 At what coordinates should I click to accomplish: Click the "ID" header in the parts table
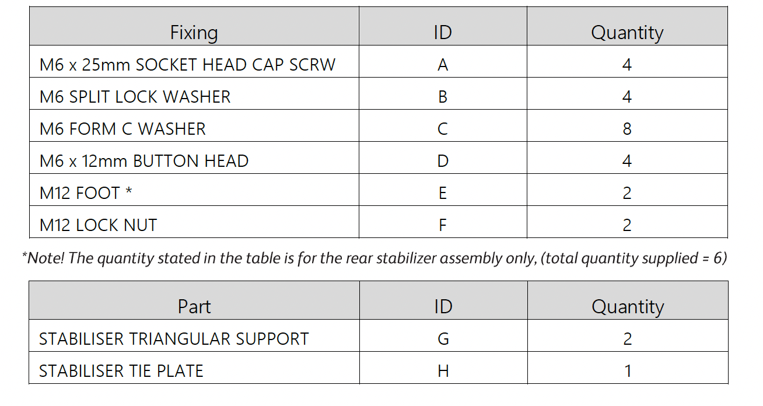[x=443, y=307]
